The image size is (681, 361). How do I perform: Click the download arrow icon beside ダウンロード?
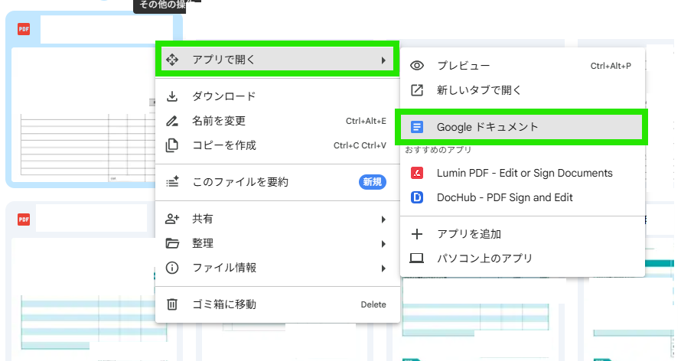coord(172,96)
